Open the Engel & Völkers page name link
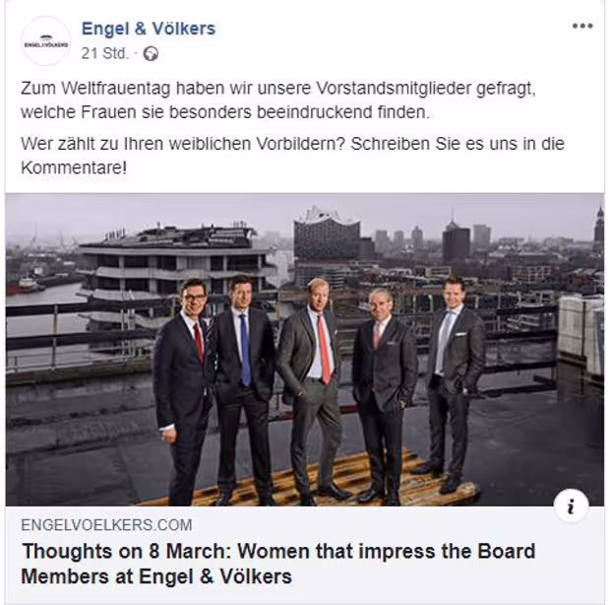The height and width of the screenshot is (605, 610). [x=149, y=29]
